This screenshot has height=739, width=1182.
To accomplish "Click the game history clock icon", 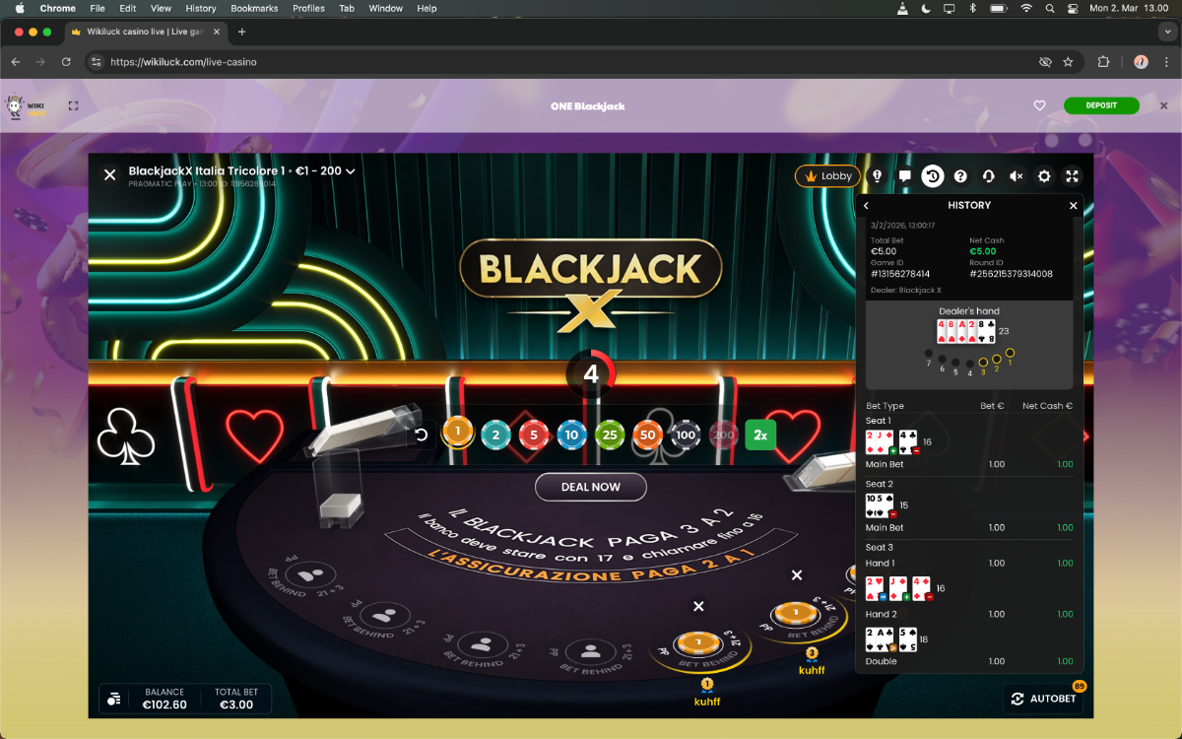I will pyautogui.click(x=932, y=176).
